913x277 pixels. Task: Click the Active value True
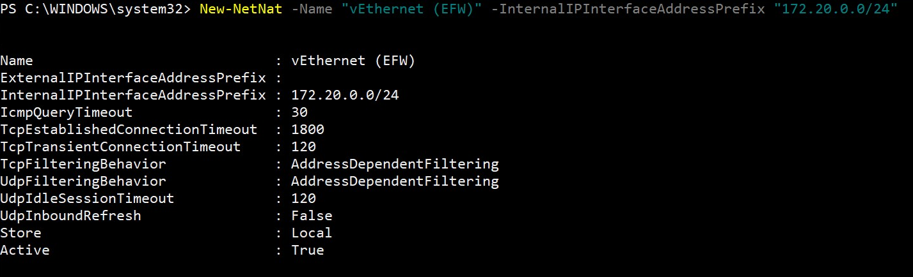tap(308, 251)
